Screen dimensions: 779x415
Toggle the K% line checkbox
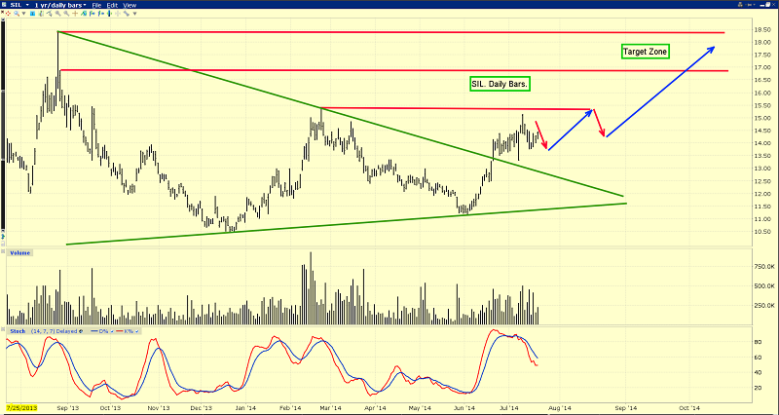click(136, 331)
